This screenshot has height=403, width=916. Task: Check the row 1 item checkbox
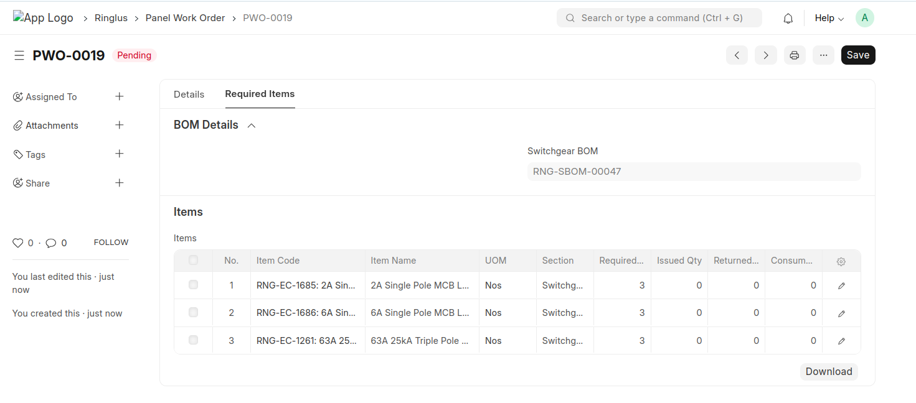tap(193, 285)
